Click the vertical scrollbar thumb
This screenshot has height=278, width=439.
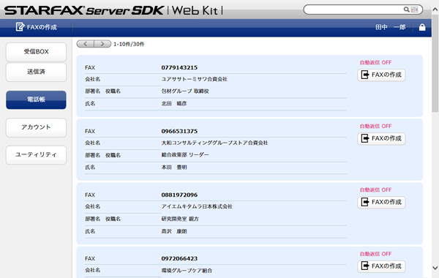(435, 63)
